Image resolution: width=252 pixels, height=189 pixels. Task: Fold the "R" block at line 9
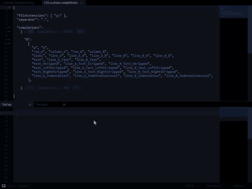click(9, 40)
